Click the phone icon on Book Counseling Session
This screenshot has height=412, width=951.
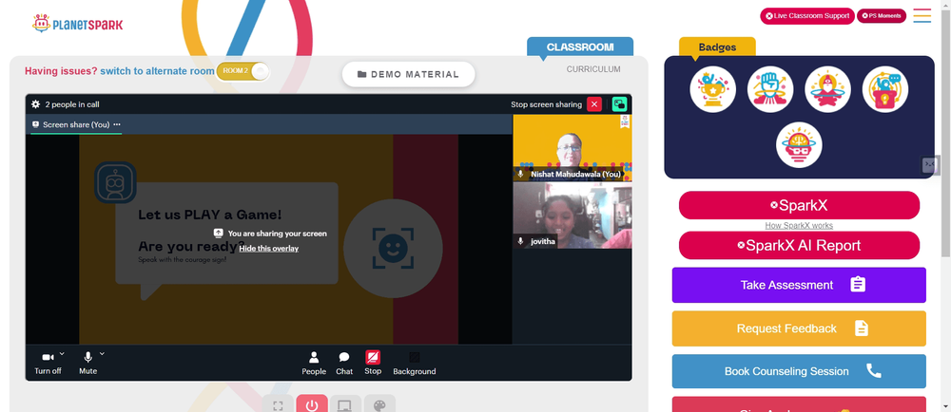click(873, 370)
